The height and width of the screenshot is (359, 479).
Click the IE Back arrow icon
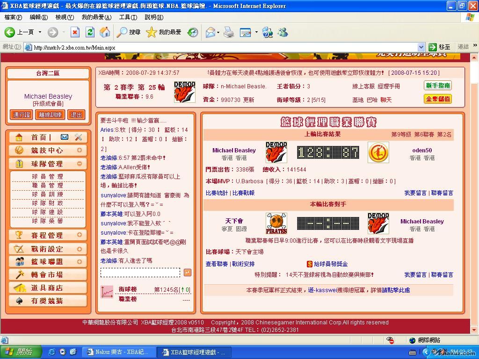click(x=9, y=32)
